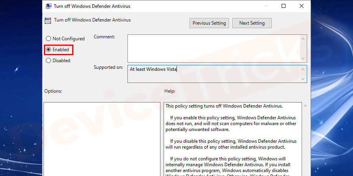
Task: Click Help text 'This policy setting turns off'
Action: coord(224,106)
